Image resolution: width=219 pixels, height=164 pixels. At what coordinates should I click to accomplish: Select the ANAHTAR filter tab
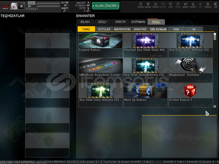140,29
